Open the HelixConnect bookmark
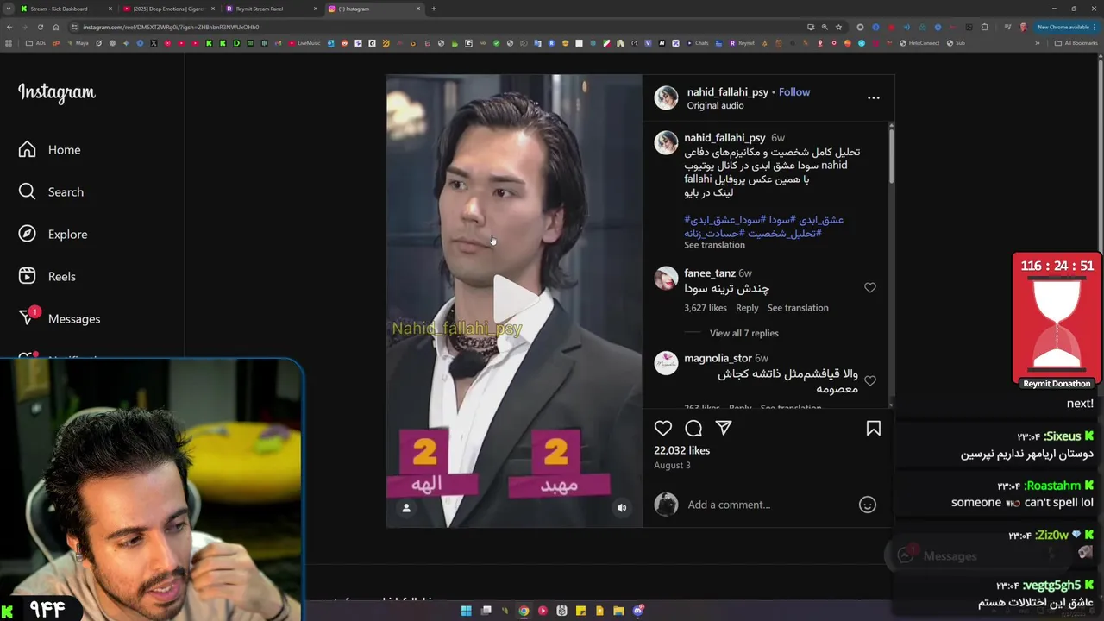 click(x=921, y=43)
